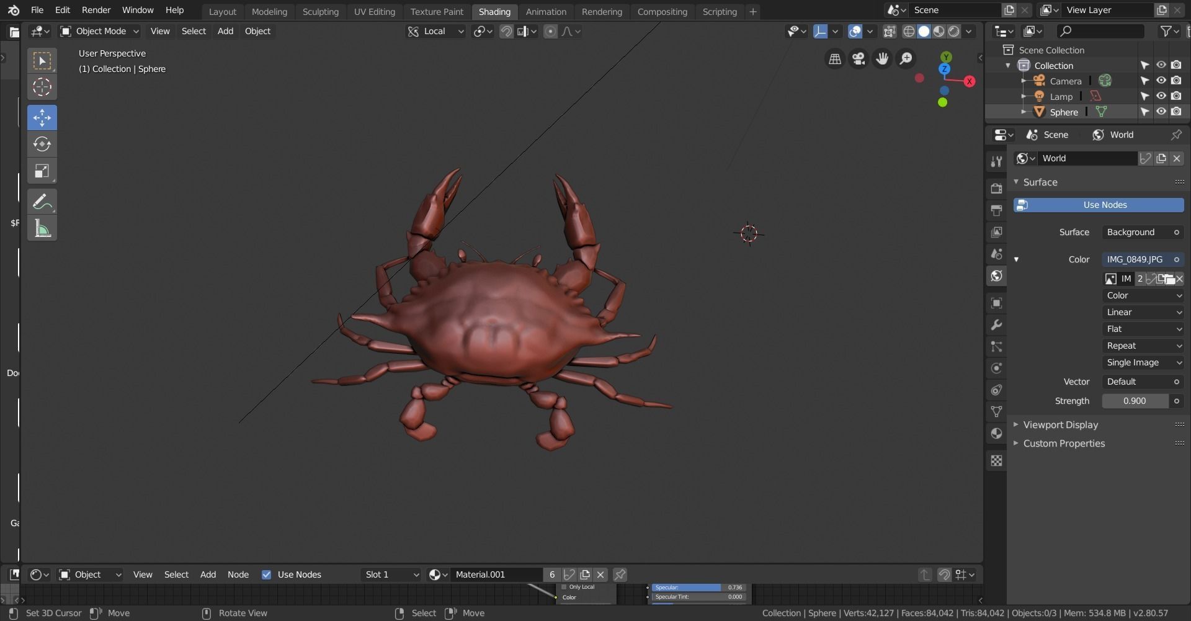Click the red X axis gizmo
Image resolution: width=1191 pixels, height=621 pixels.
[x=969, y=81]
